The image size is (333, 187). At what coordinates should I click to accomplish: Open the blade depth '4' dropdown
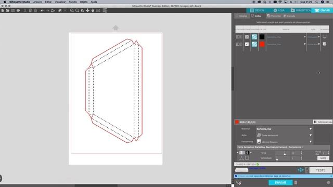click(x=249, y=152)
